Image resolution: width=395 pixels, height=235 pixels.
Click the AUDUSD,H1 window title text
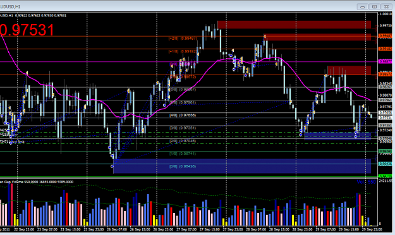pos(10,7)
